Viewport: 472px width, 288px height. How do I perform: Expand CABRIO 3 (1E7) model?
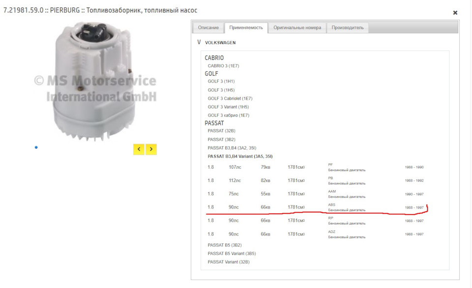[223, 66]
